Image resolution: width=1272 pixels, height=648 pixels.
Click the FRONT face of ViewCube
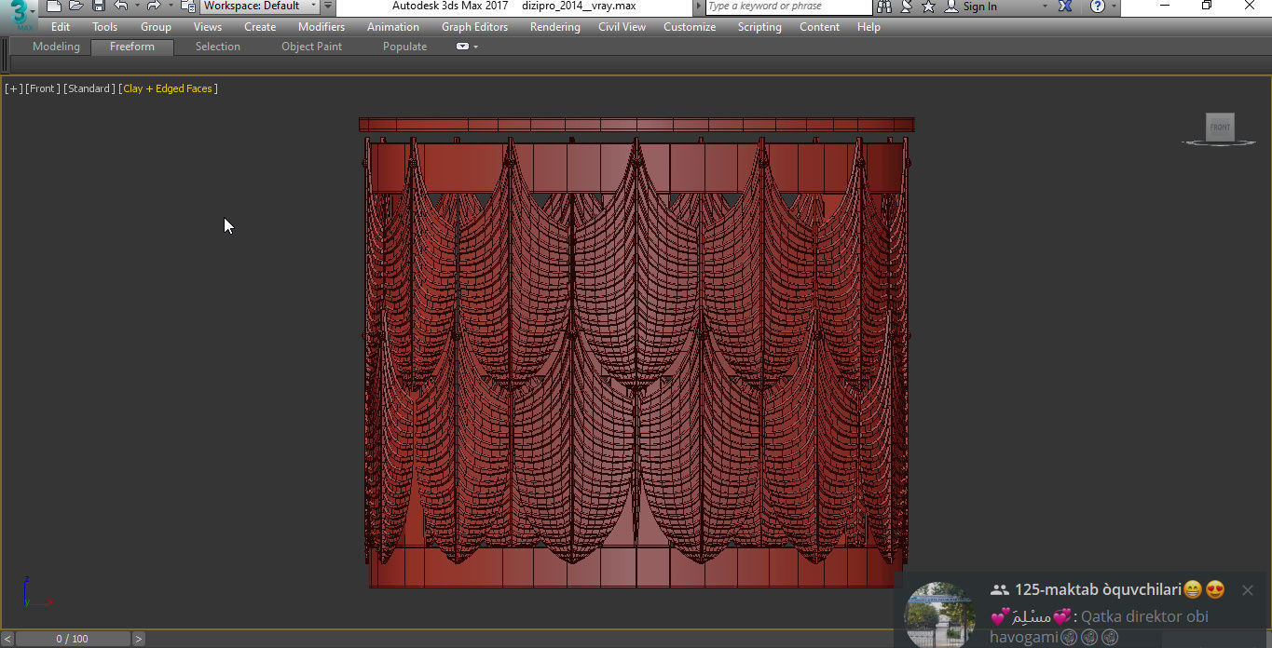tap(1220, 128)
